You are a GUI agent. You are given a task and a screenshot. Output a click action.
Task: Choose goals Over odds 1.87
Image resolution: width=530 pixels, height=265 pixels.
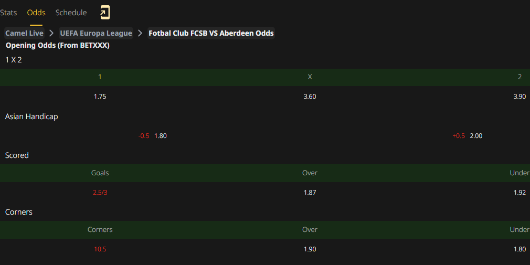310,193
